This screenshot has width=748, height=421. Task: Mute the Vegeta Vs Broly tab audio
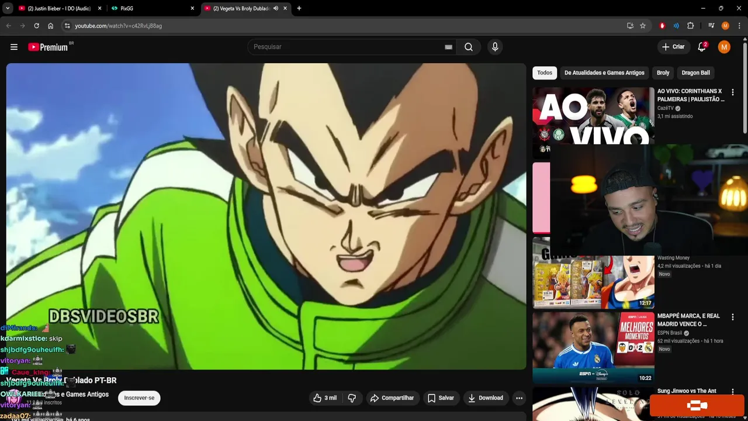click(276, 8)
